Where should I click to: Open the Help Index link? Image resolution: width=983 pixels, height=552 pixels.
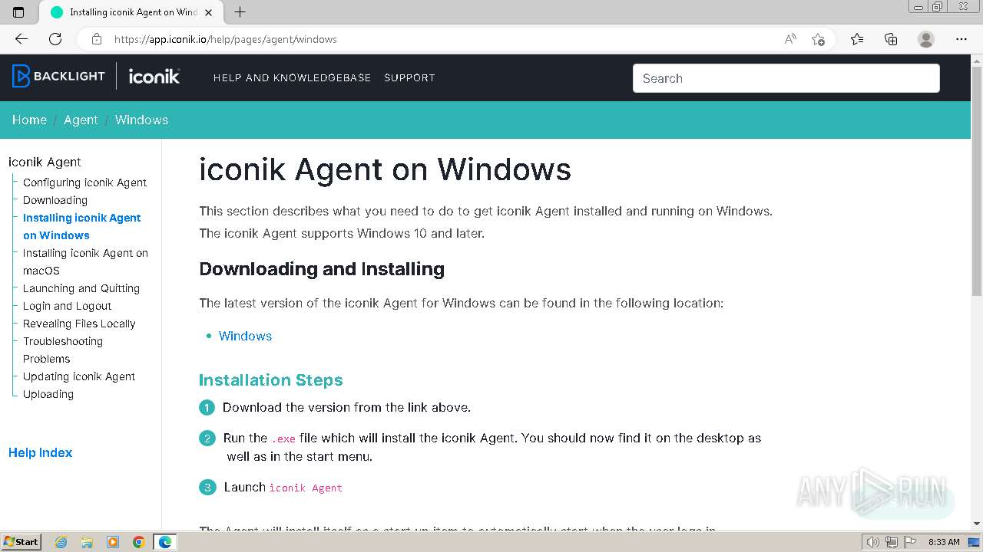point(40,452)
